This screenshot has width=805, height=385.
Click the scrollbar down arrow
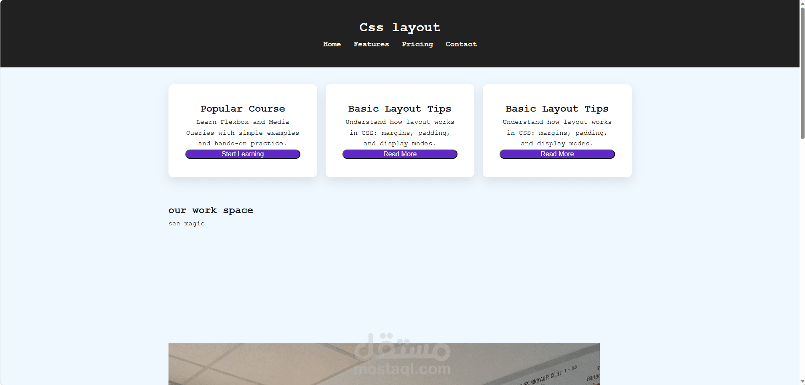click(x=802, y=382)
